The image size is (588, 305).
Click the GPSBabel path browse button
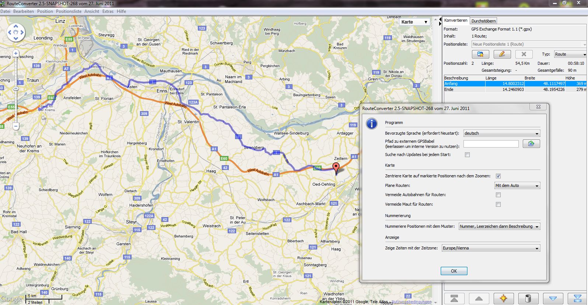pyautogui.click(x=531, y=144)
